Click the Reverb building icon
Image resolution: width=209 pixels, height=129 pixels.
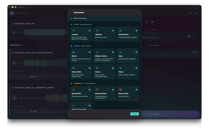click(73, 52)
